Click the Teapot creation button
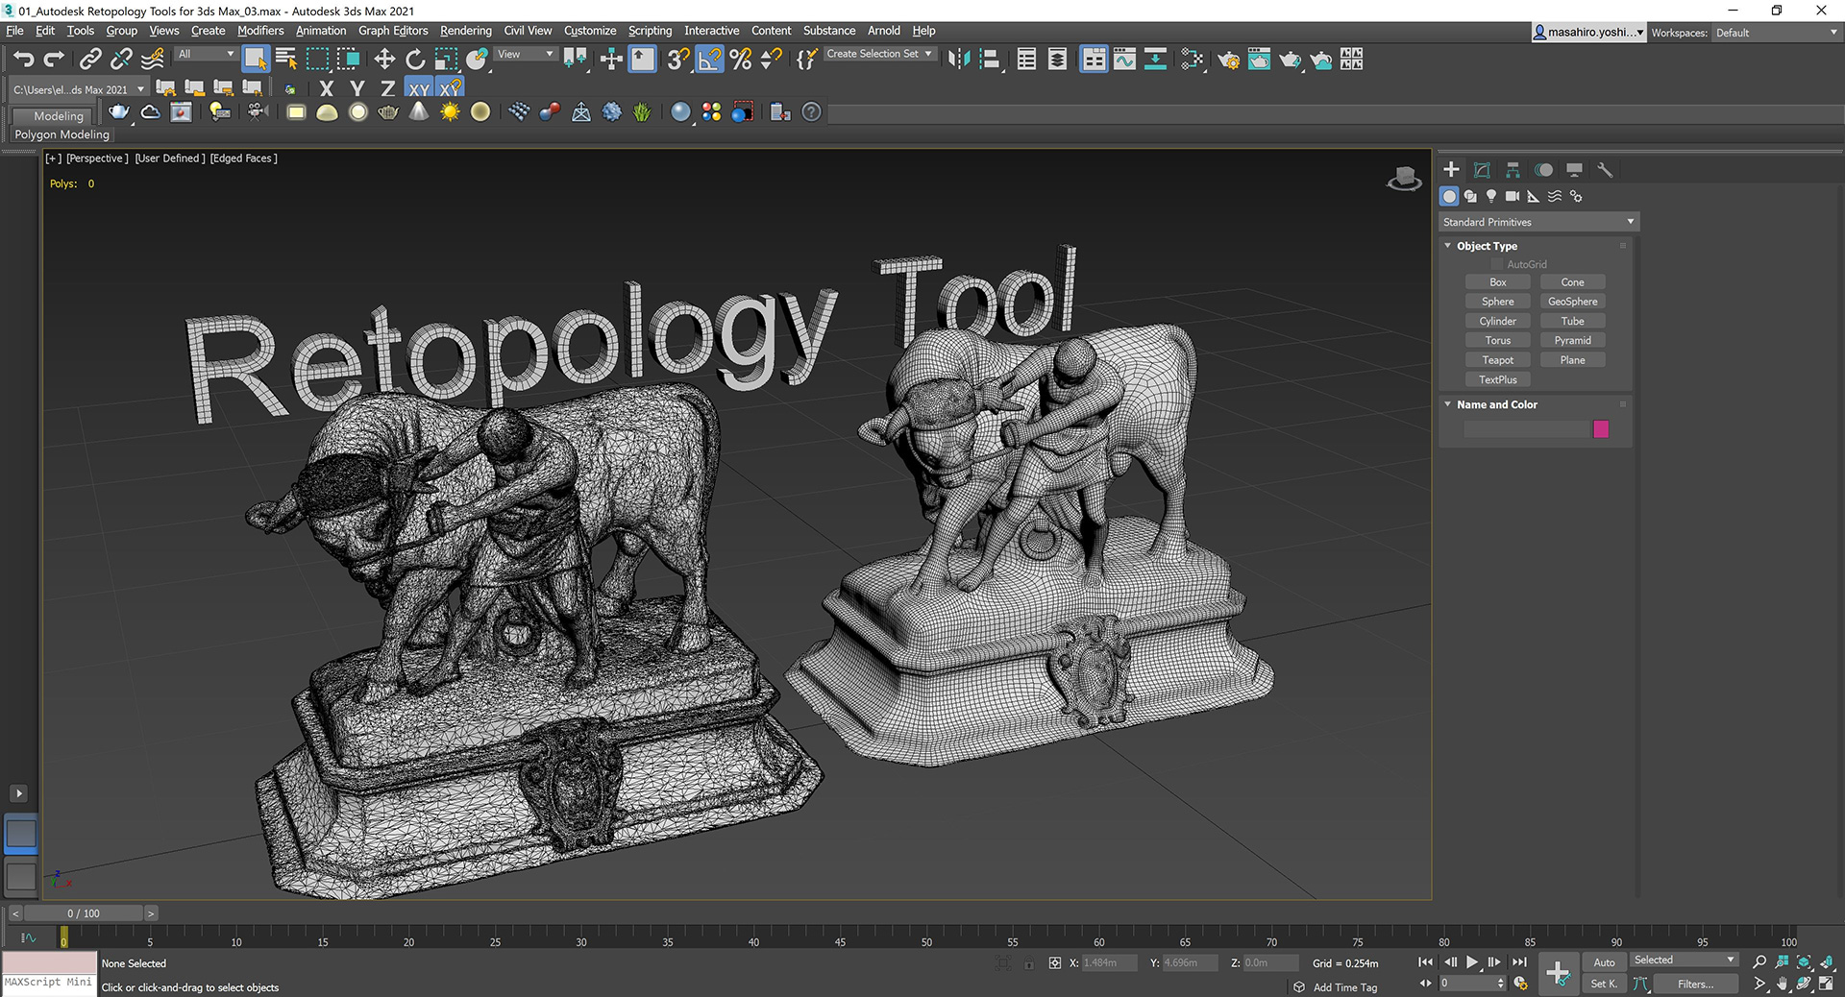This screenshot has width=1845, height=997. pos(1497,359)
